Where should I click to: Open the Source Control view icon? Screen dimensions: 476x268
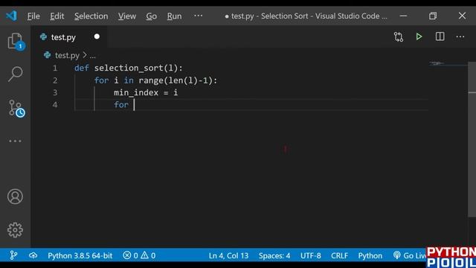(x=16, y=109)
